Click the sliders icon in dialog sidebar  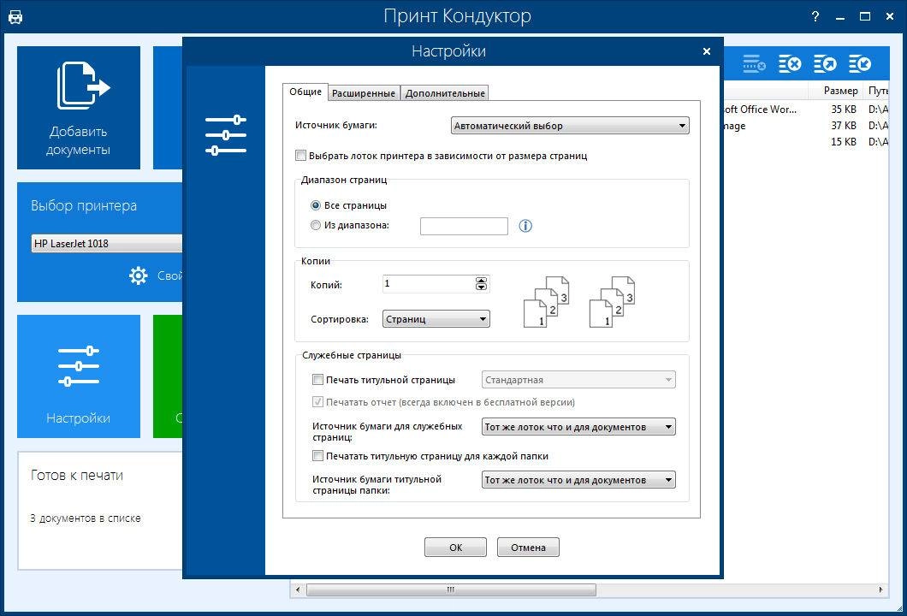point(226,135)
